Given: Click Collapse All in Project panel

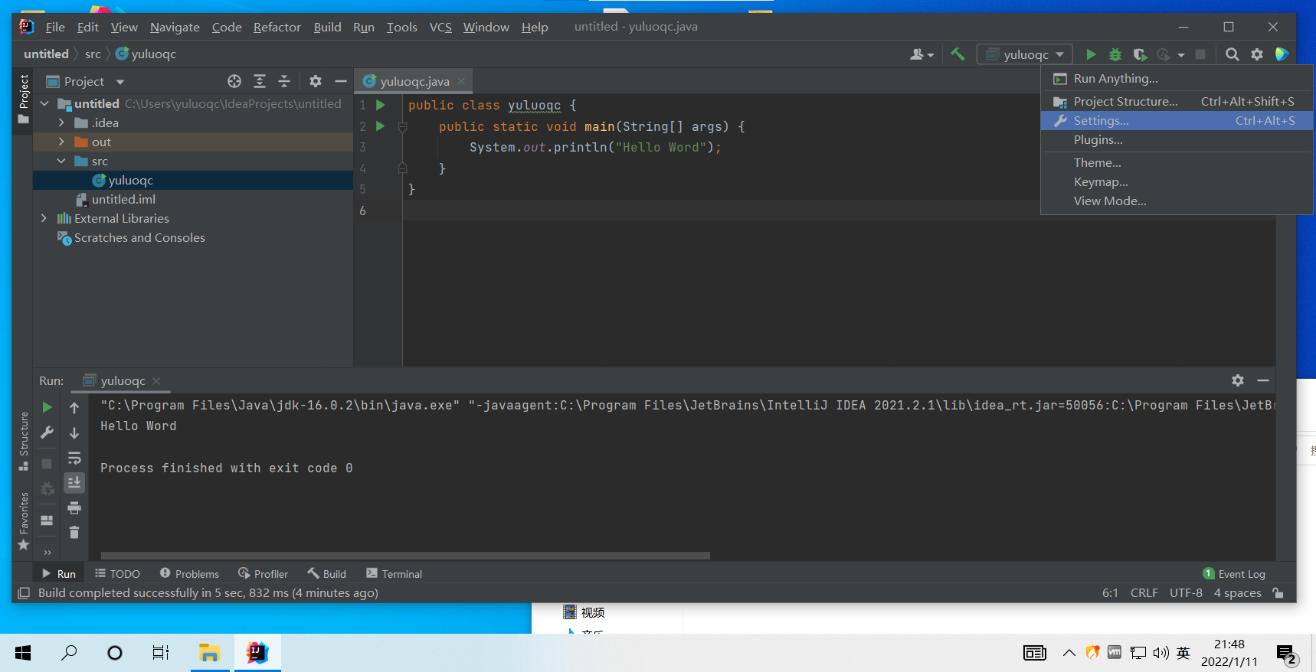Looking at the screenshot, I should (284, 81).
